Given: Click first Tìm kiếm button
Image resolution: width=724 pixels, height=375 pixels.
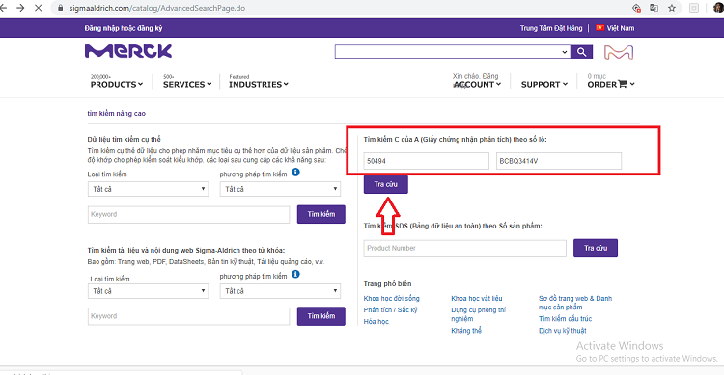Looking at the screenshot, I should (320, 214).
